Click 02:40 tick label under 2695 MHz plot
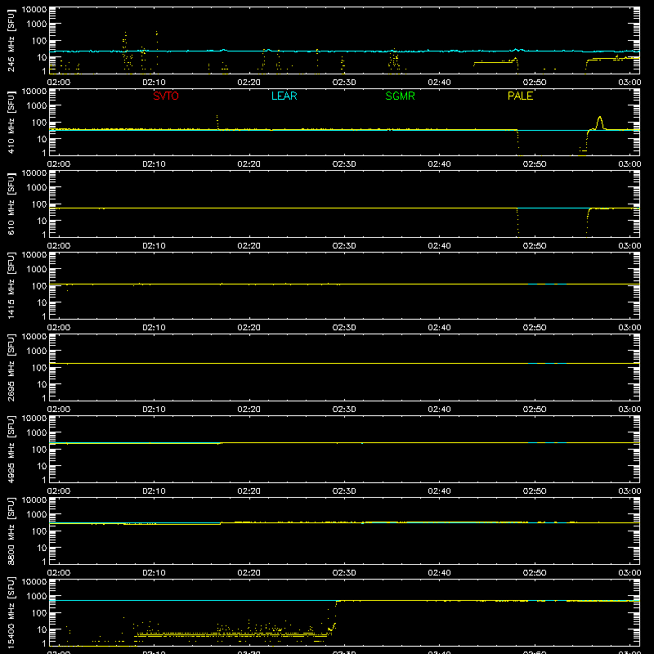The height and width of the screenshot is (654, 654). [439, 410]
